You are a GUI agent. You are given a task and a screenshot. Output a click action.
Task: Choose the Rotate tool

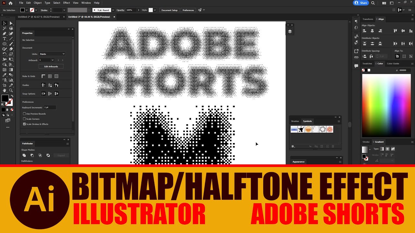tap(5, 54)
